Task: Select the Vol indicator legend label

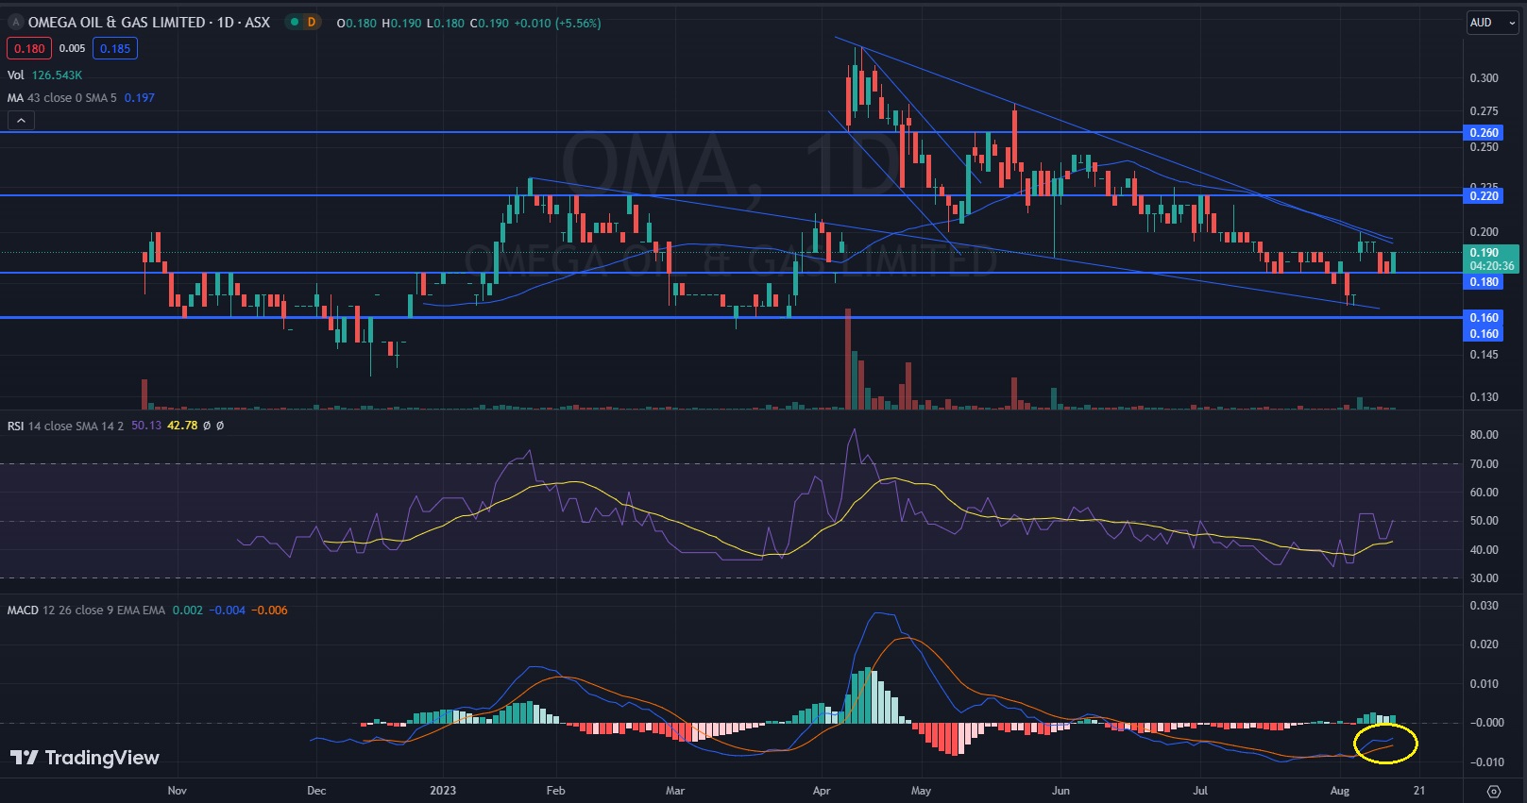Action: [16, 75]
